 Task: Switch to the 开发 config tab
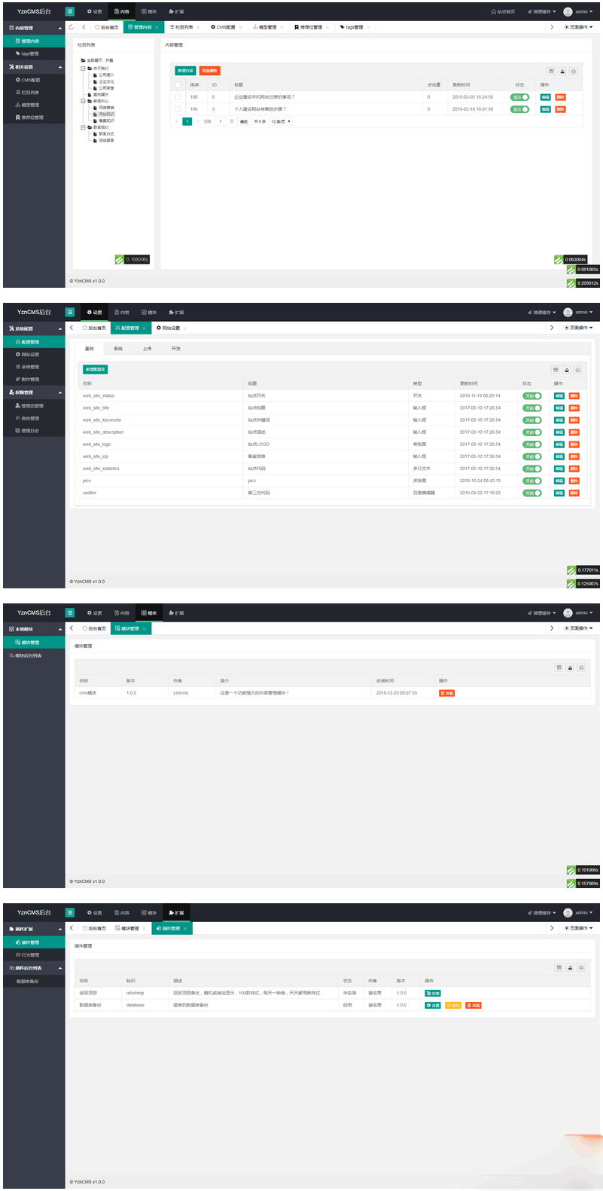coord(175,349)
